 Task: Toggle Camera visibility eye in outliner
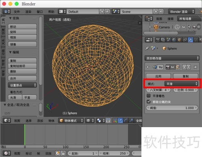pyautogui.click(x=183, y=27)
